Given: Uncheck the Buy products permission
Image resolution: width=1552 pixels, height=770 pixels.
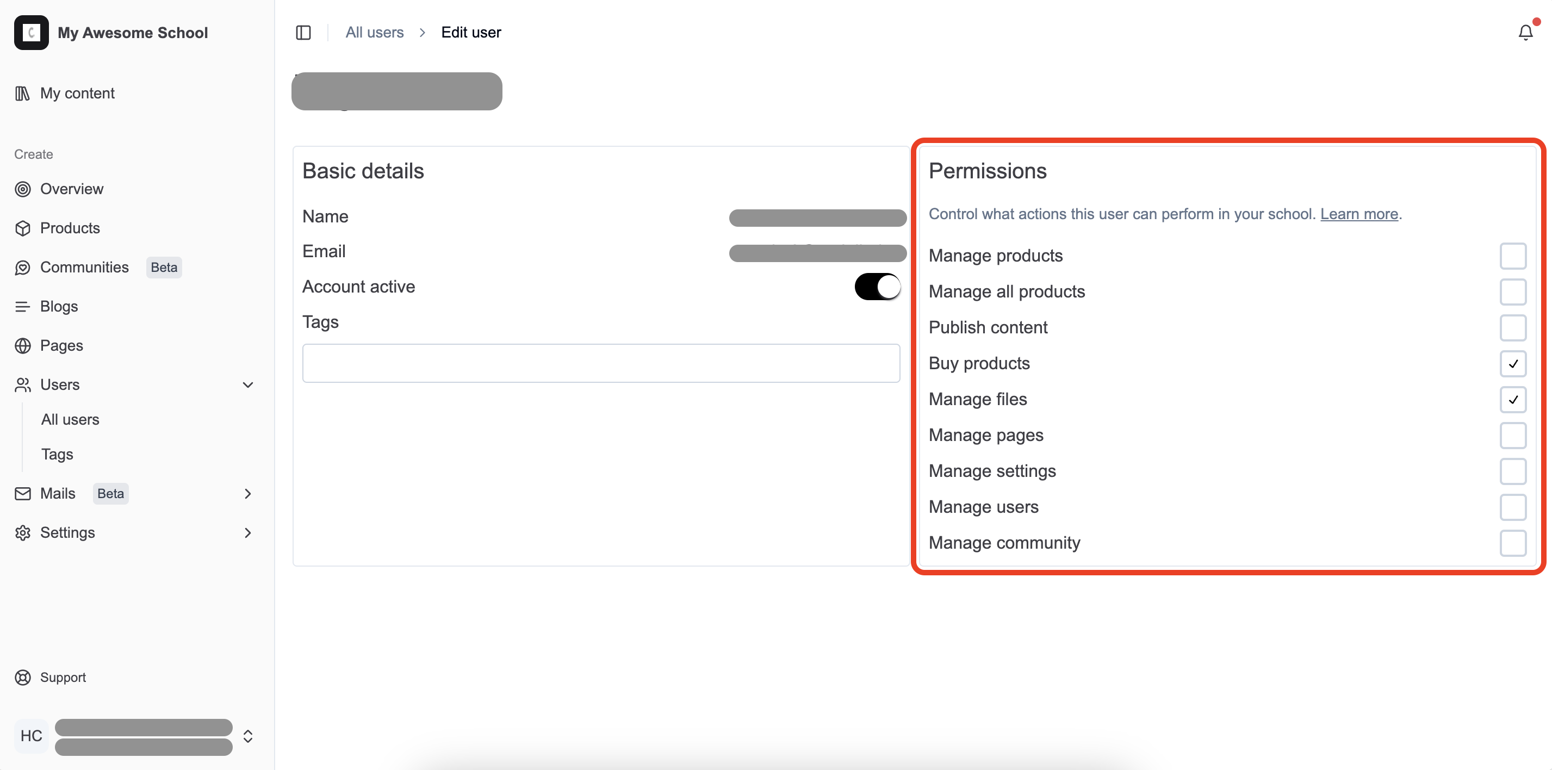Looking at the screenshot, I should [x=1513, y=363].
